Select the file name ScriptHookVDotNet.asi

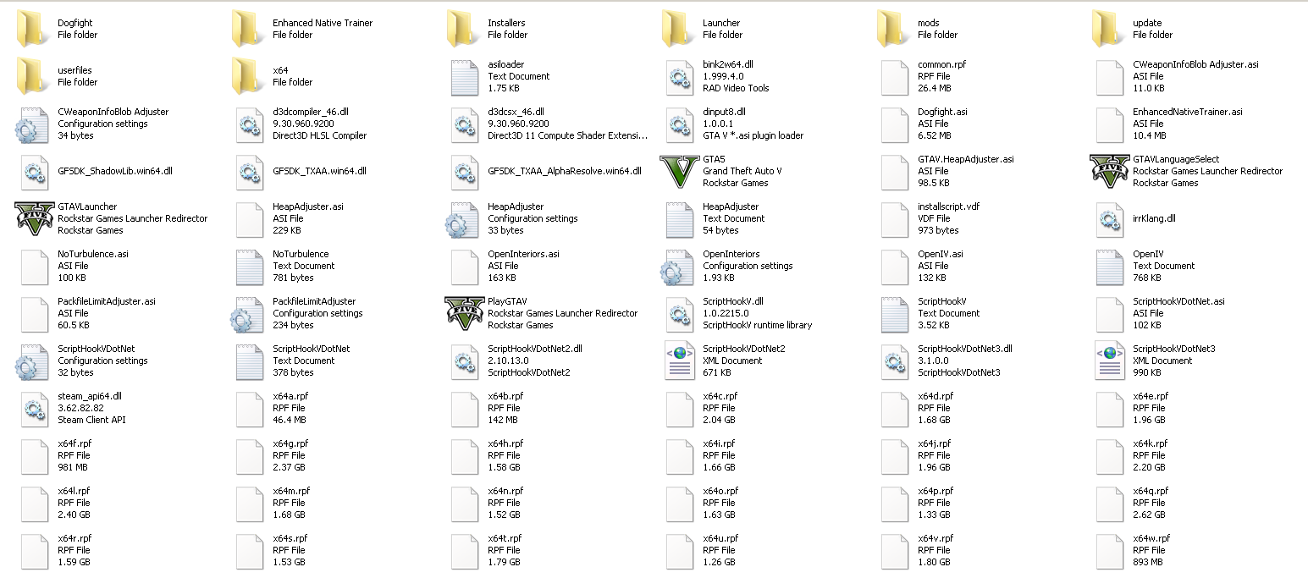pyautogui.click(x=1178, y=301)
